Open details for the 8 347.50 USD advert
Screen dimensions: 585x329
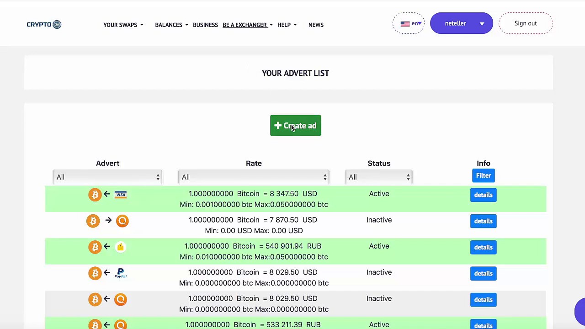(483, 195)
